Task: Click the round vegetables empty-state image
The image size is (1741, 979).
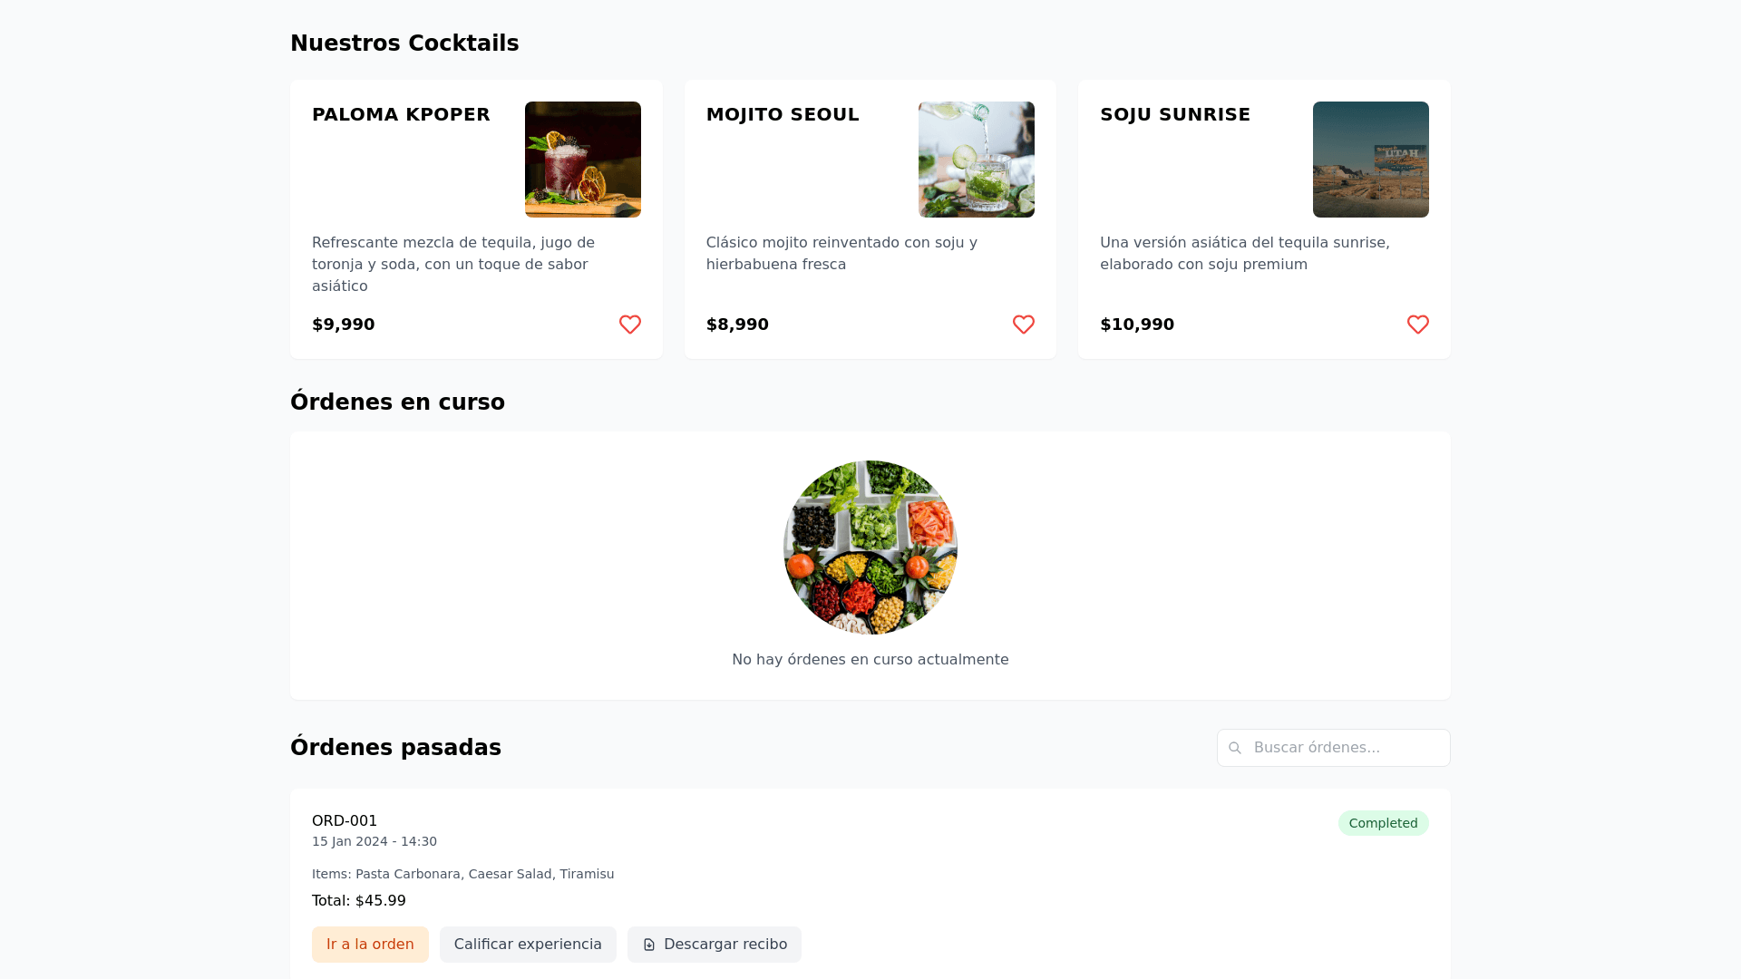Action: point(870,548)
